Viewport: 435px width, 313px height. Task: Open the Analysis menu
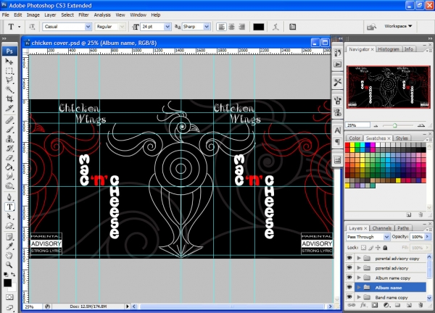(102, 15)
